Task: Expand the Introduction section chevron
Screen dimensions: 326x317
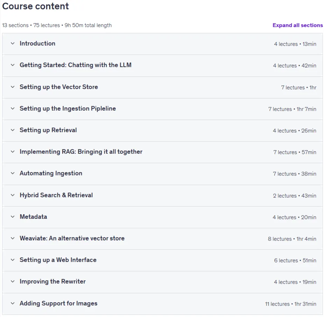Action: pyautogui.click(x=13, y=43)
